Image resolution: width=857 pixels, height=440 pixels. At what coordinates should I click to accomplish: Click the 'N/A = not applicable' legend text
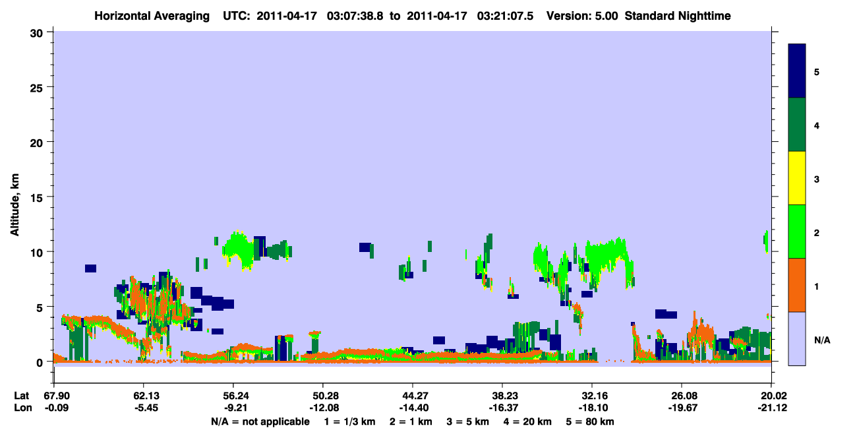pyautogui.click(x=260, y=422)
